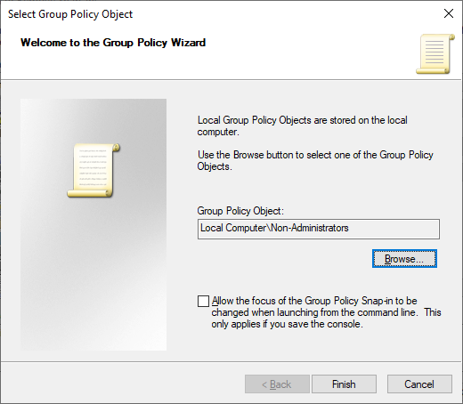The image size is (463, 404).
Task: Click the 'Allow the focus of the Group Policy Snap-in' label
Action: (314, 301)
